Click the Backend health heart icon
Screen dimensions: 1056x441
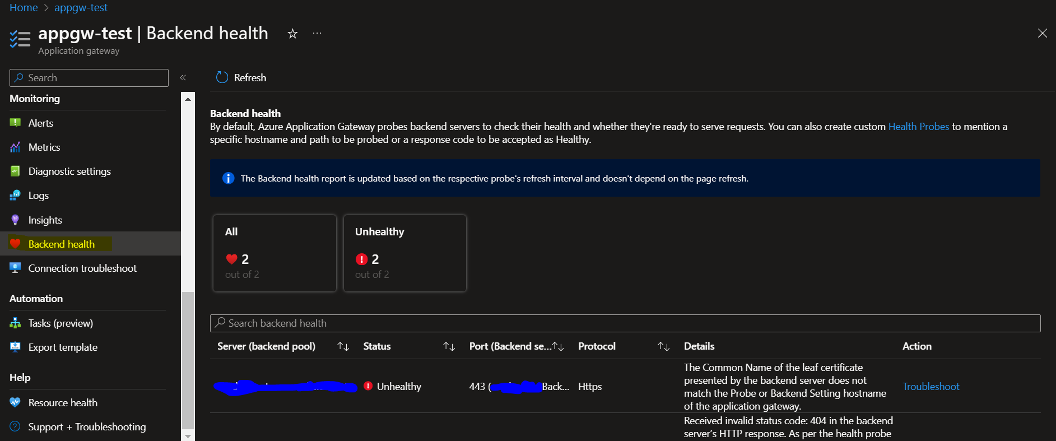tap(15, 244)
